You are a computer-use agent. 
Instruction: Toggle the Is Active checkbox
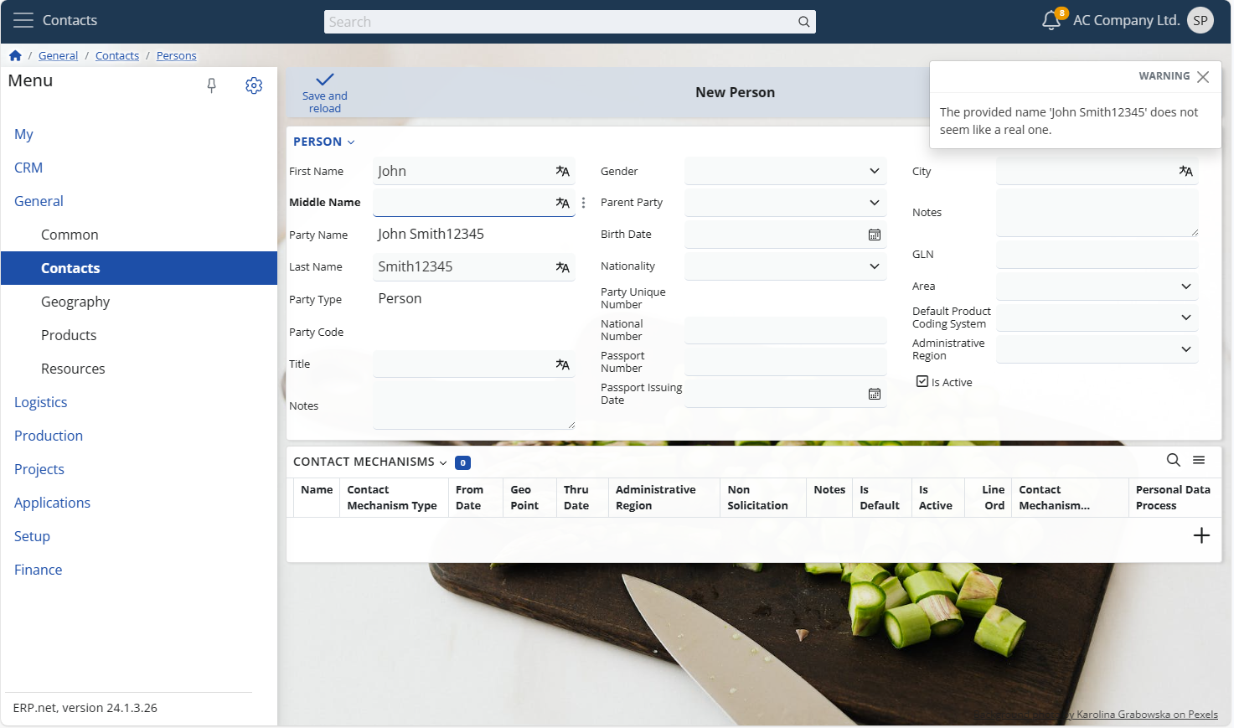tap(922, 382)
